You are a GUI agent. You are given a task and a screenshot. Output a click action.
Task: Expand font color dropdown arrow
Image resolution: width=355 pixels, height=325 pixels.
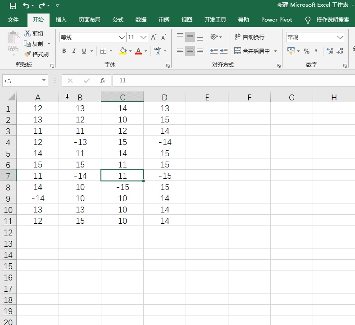(146, 51)
